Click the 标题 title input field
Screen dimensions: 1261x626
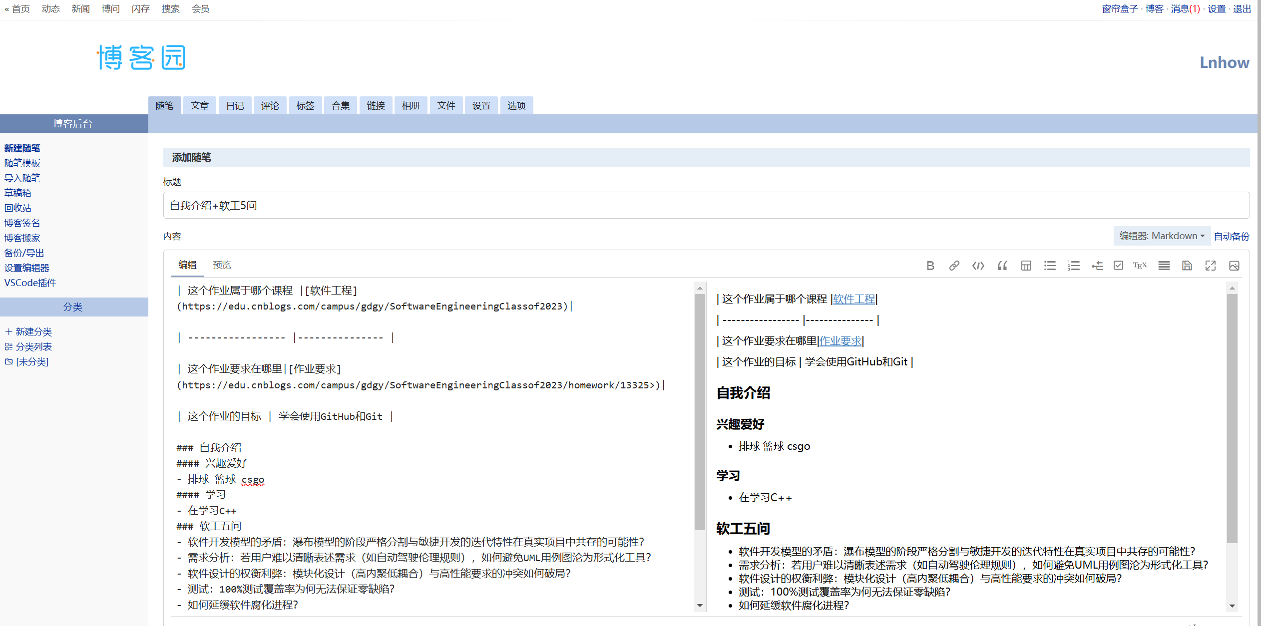point(706,205)
